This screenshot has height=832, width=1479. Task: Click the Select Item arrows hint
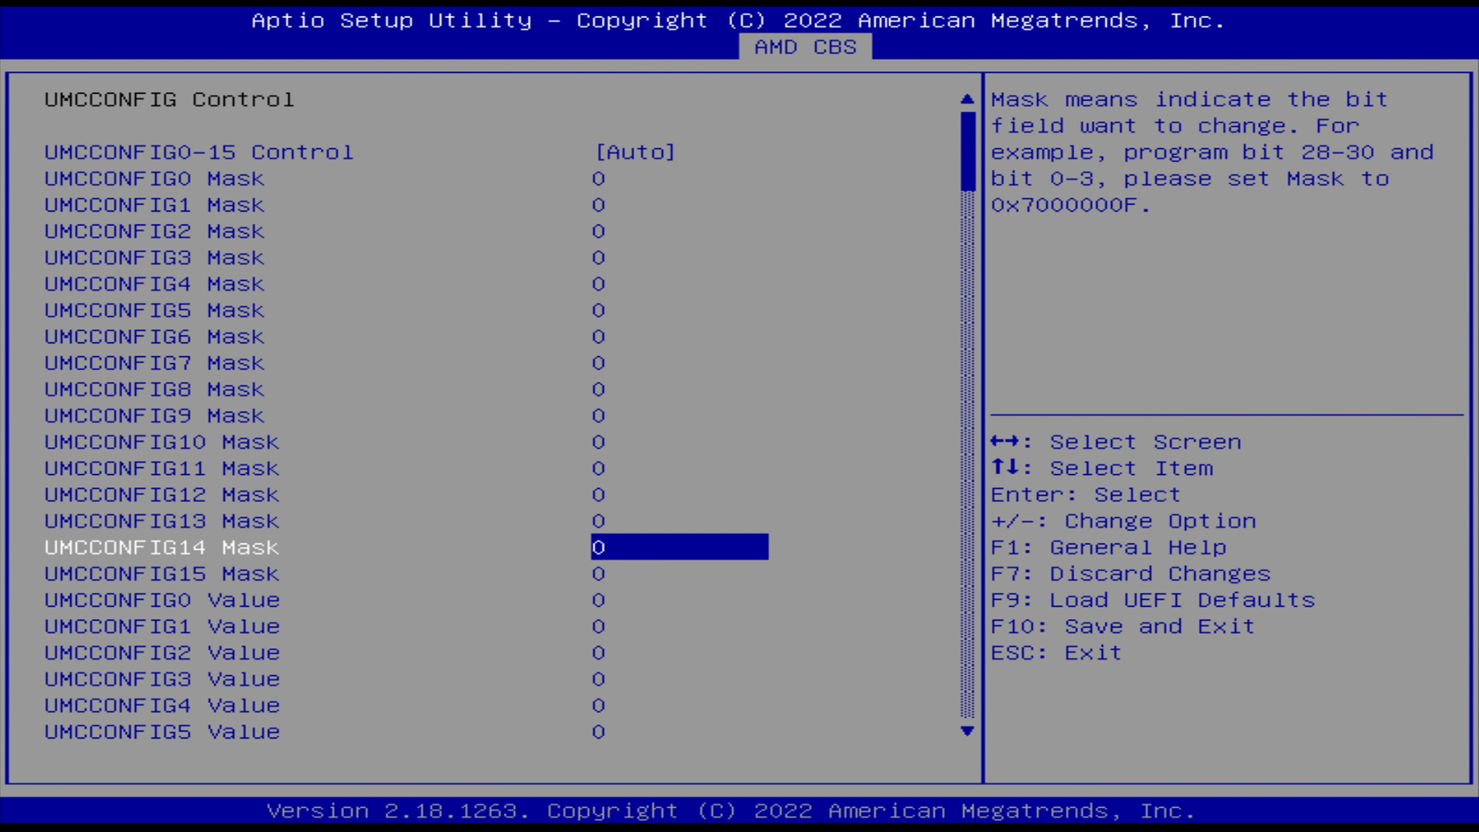tap(1102, 468)
